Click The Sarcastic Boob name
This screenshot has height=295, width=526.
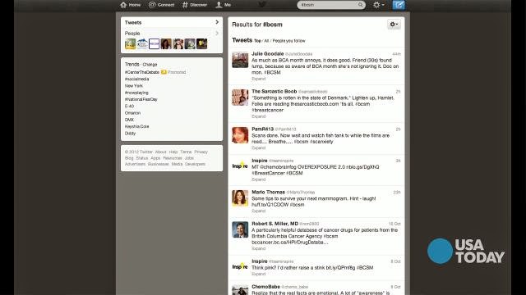274,91
